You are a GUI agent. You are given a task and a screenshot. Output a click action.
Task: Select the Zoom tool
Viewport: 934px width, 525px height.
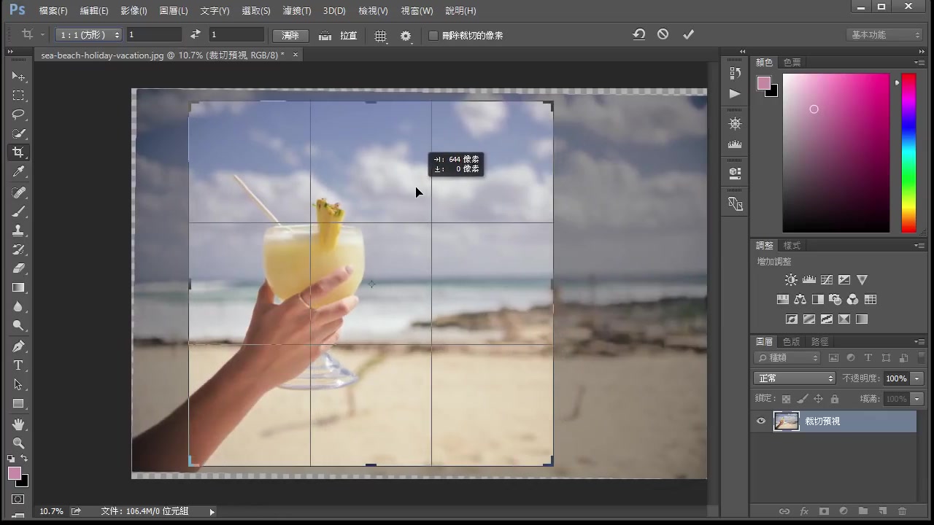coord(19,443)
